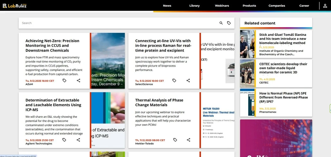The image size is (331, 157).
Task: Tag icon on Connecting at-line UV-Vis card
Action: 174,80
